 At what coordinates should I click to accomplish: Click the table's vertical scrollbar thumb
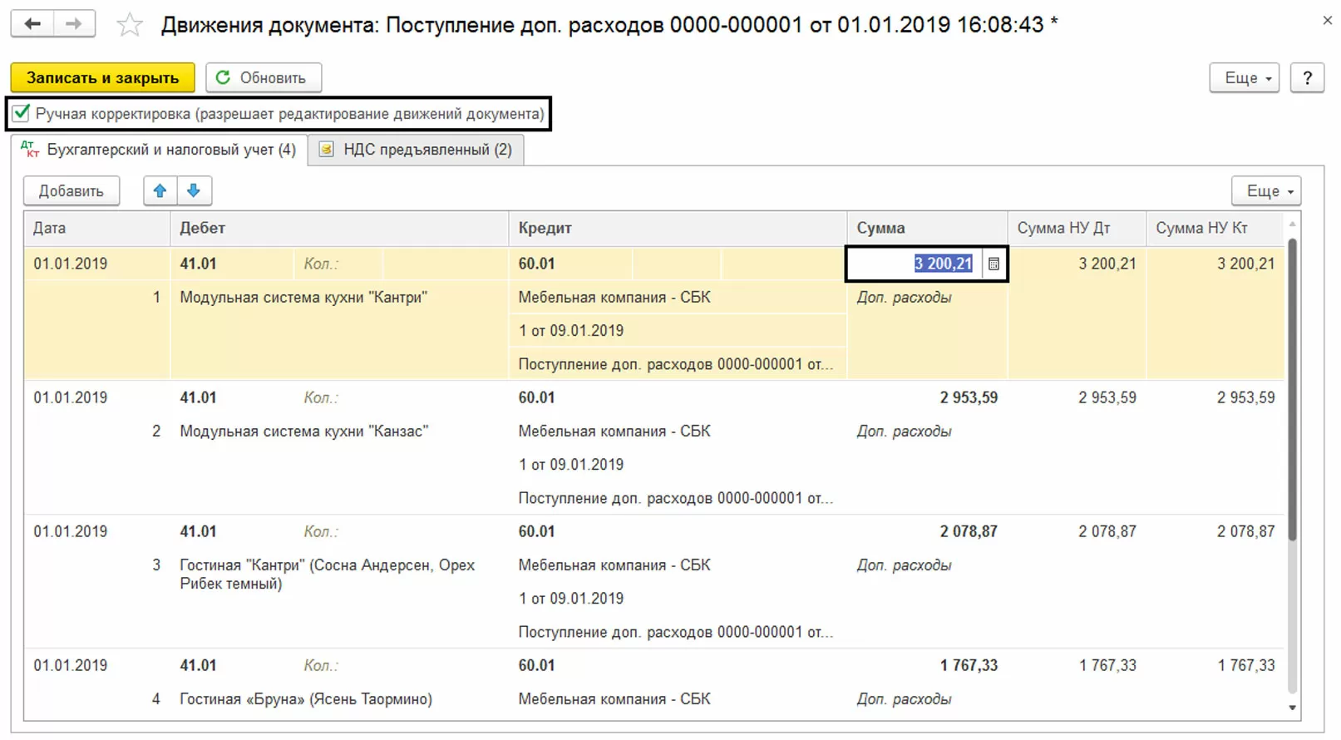click(1292, 389)
